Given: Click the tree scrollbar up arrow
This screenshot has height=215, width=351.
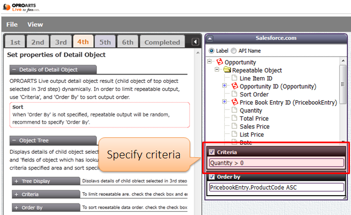Looking at the screenshot, I should click(343, 61).
